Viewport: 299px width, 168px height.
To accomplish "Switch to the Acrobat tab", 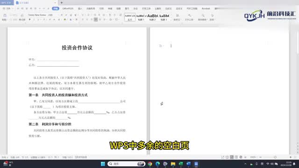I will [x=206, y=8].
